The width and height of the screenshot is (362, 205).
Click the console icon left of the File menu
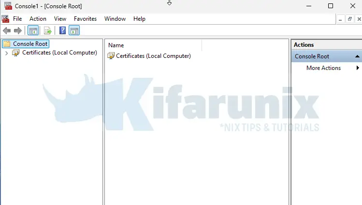pos(5,19)
